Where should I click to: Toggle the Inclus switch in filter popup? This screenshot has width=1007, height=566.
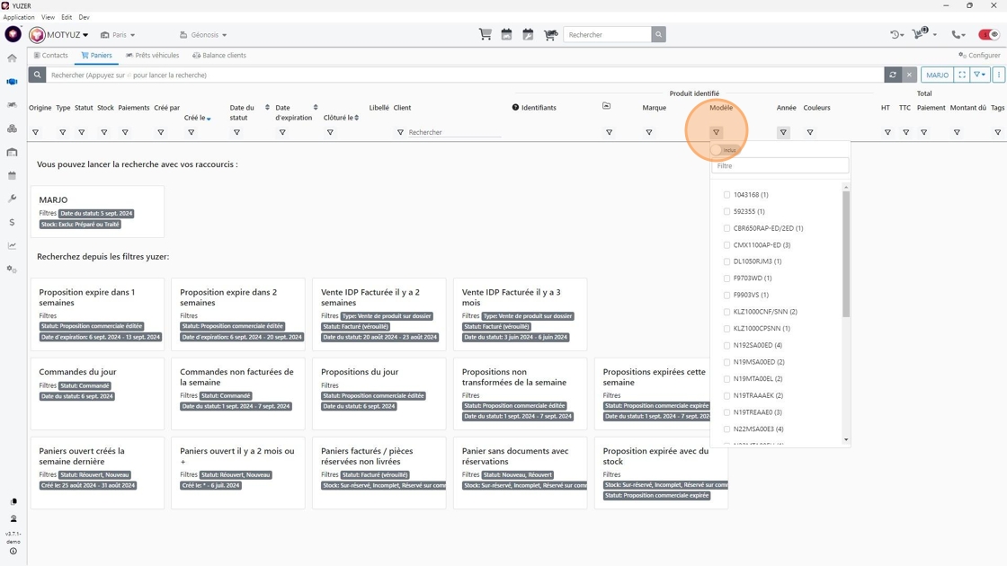click(x=717, y=150)
